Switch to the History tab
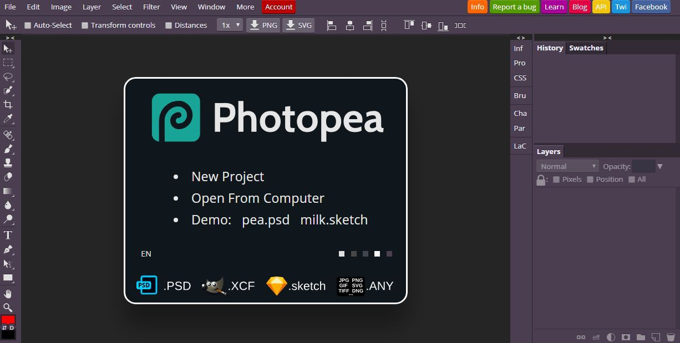 click(x=550, y=48)
